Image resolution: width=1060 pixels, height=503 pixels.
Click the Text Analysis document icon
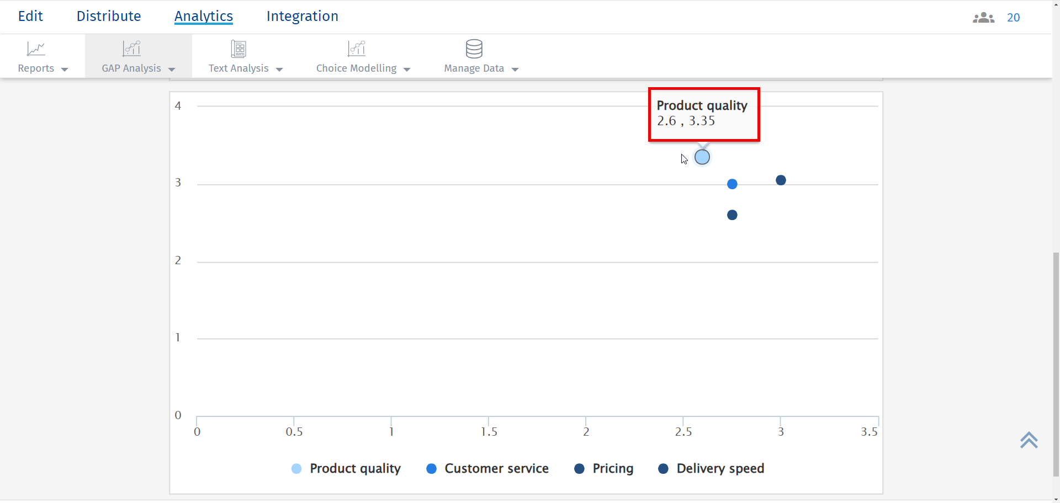coord(239,49)
